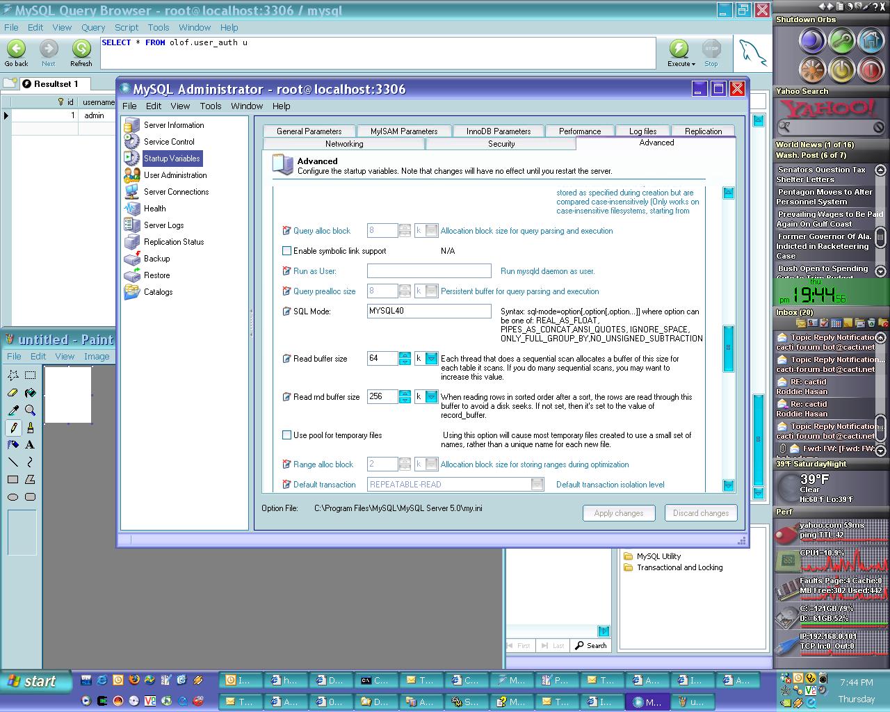890x712 pixels.
Task: Select the Pick Color tool in Paint
Action: pos(13,410)
